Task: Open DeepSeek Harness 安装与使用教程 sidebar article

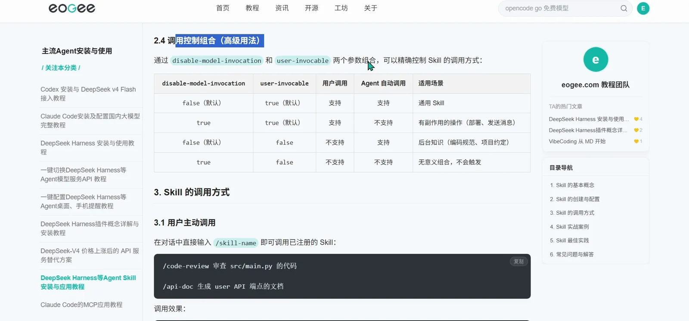Action: 88,148
